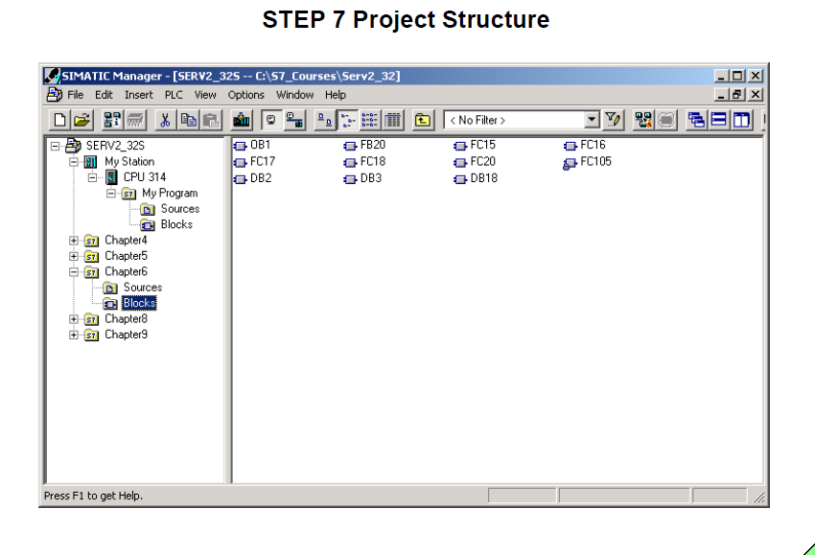Select the My Station tree item

click(129, 162)
